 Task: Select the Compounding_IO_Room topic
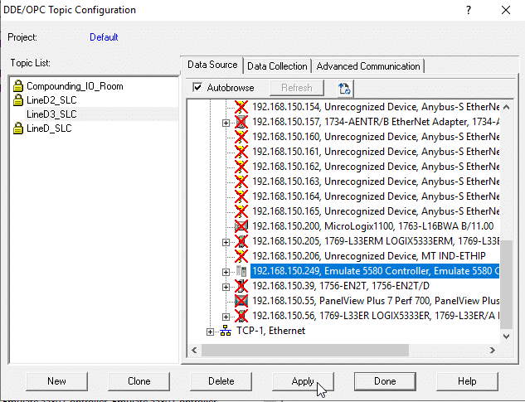(75, 86)
